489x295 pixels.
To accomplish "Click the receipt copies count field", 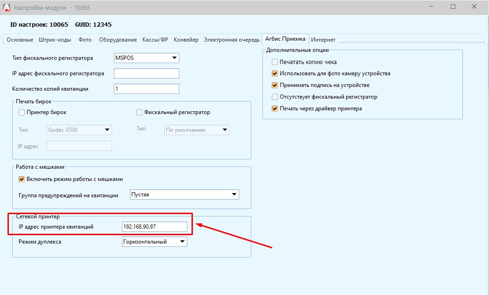I will tap(147, 89).
